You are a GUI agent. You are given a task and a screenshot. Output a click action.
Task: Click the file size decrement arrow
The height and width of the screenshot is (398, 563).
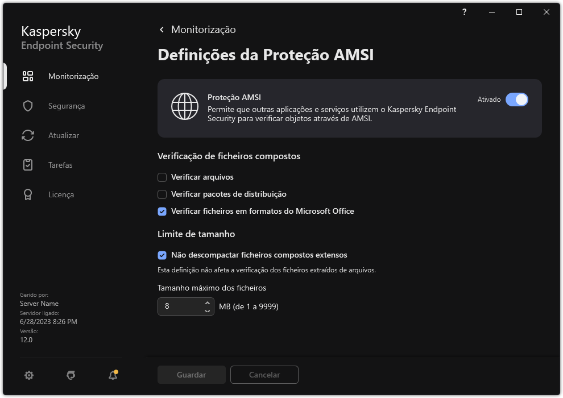pos(206,310)
